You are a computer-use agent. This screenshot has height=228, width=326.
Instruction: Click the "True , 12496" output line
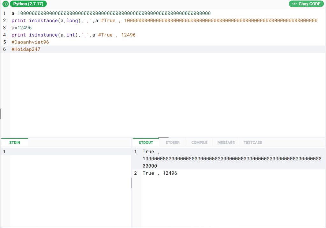[160, 173]
